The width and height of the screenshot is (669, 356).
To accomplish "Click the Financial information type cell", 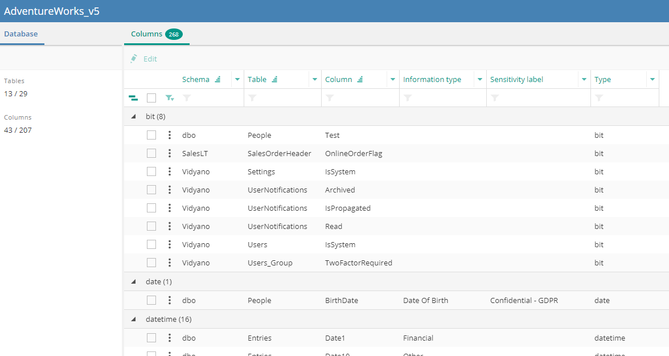I will [418, 338].
